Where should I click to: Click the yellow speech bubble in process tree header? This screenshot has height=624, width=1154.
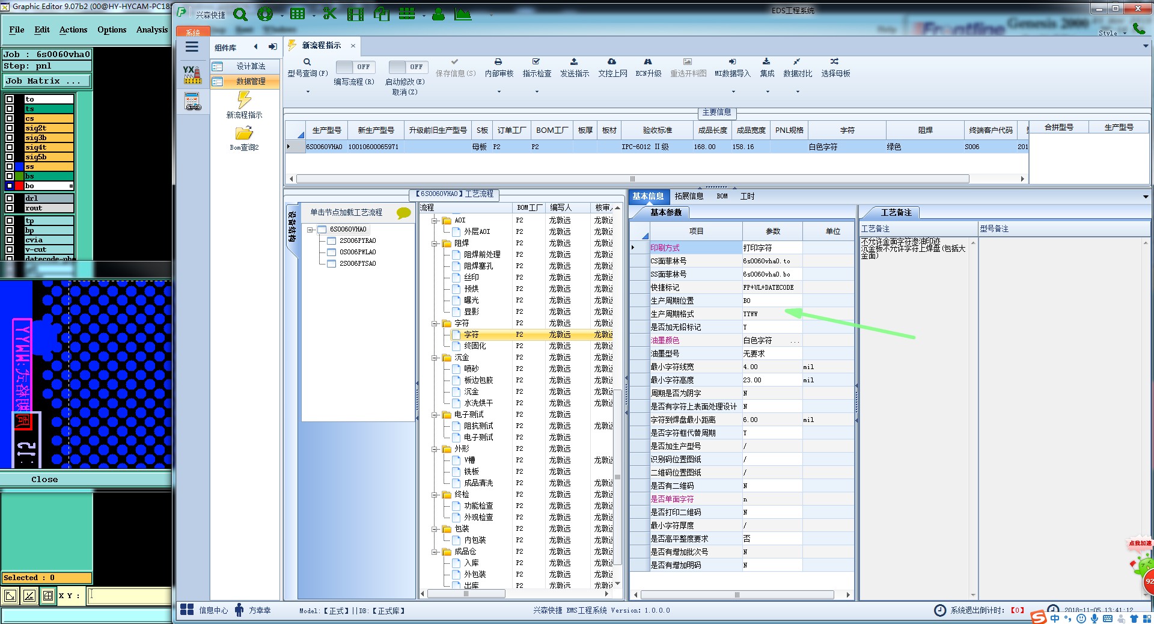click(x=404, y=213)
